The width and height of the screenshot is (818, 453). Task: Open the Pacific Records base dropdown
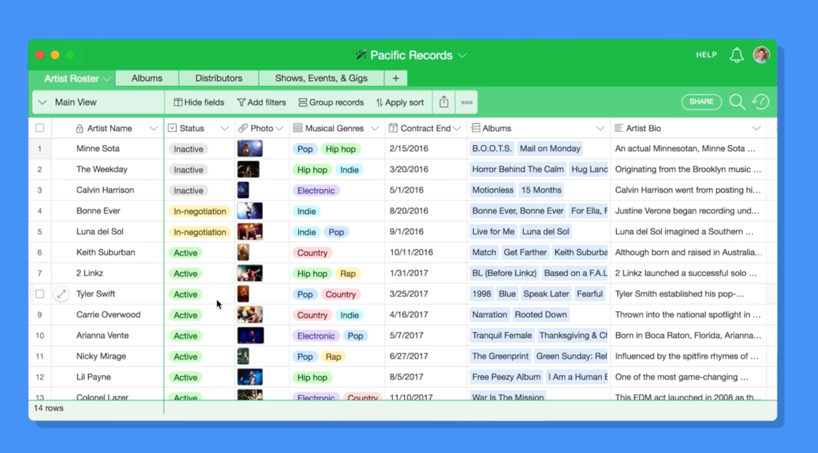[462, 55]
